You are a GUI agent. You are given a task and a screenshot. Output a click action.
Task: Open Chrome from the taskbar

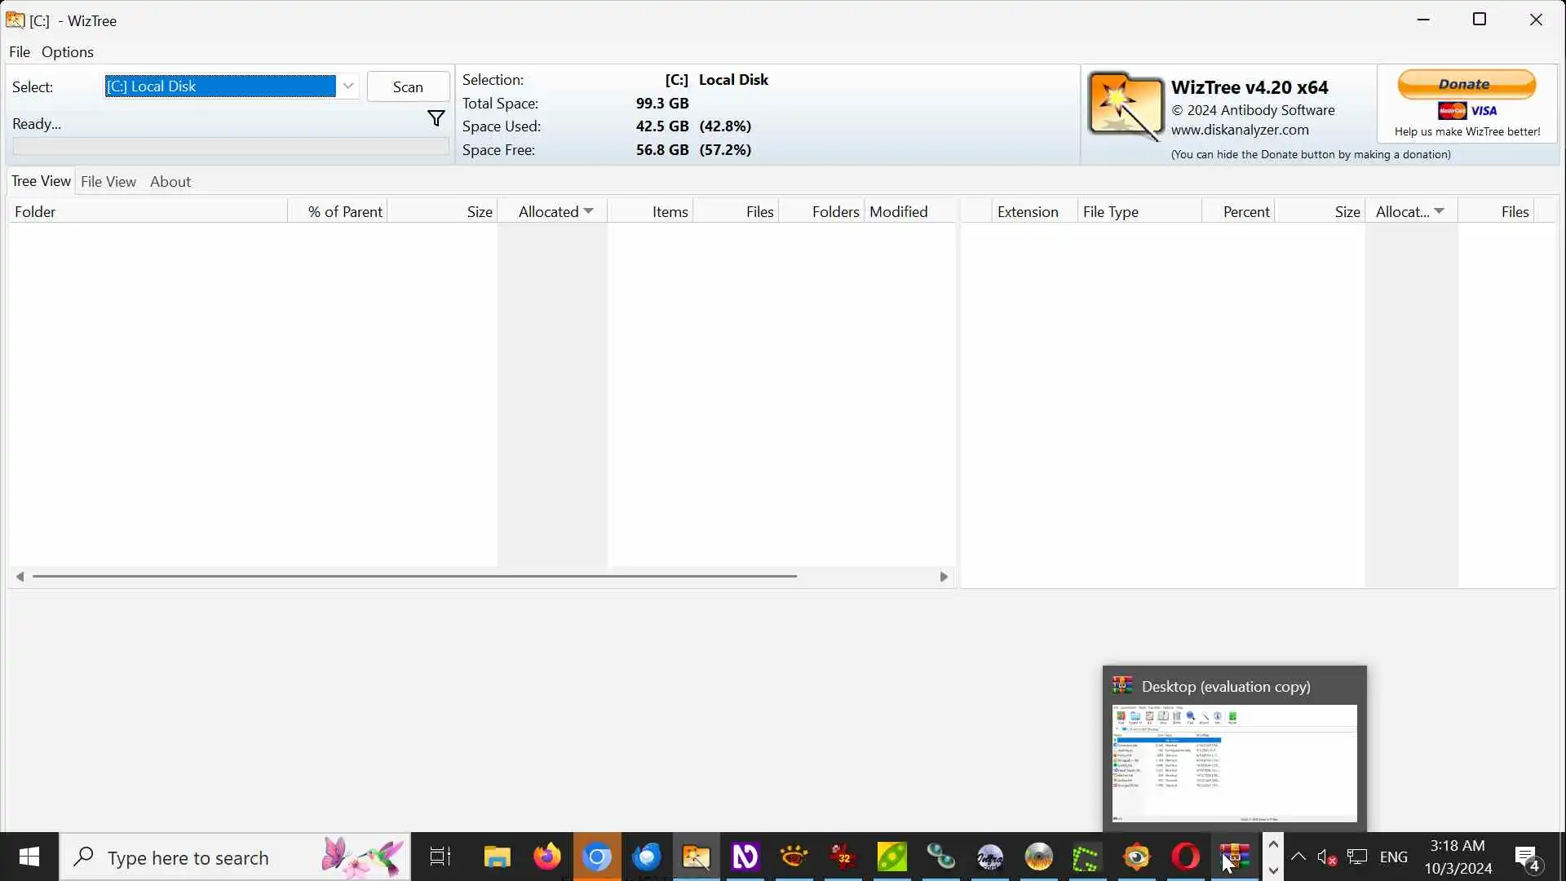point(597,857)
